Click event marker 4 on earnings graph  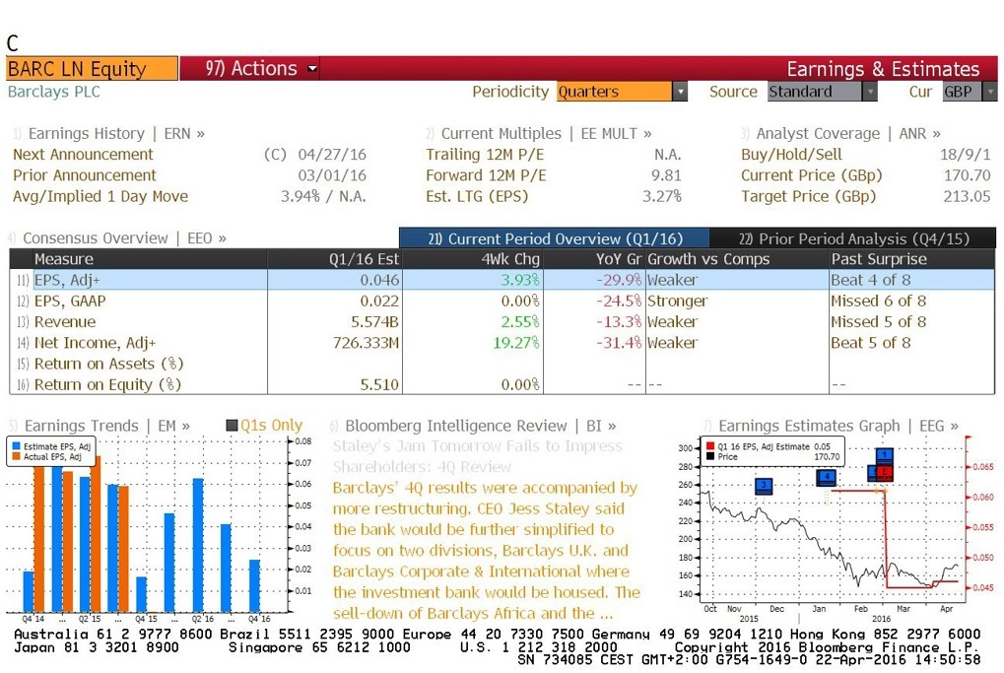[x=826, y=477]
